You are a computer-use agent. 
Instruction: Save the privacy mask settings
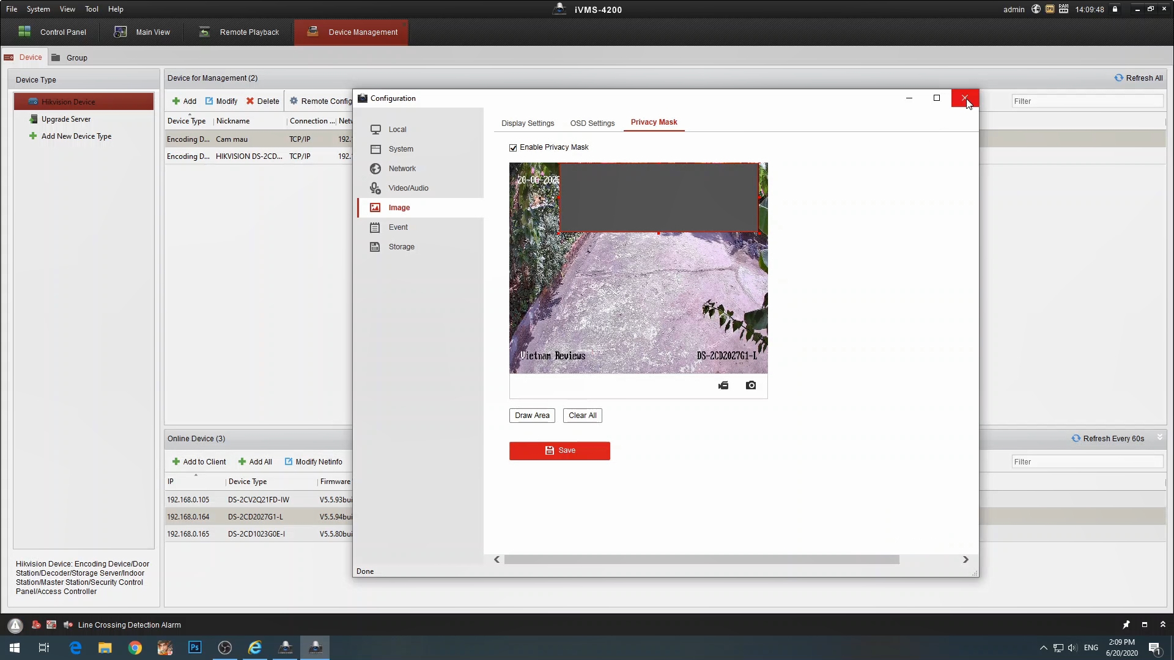point(559,450)
